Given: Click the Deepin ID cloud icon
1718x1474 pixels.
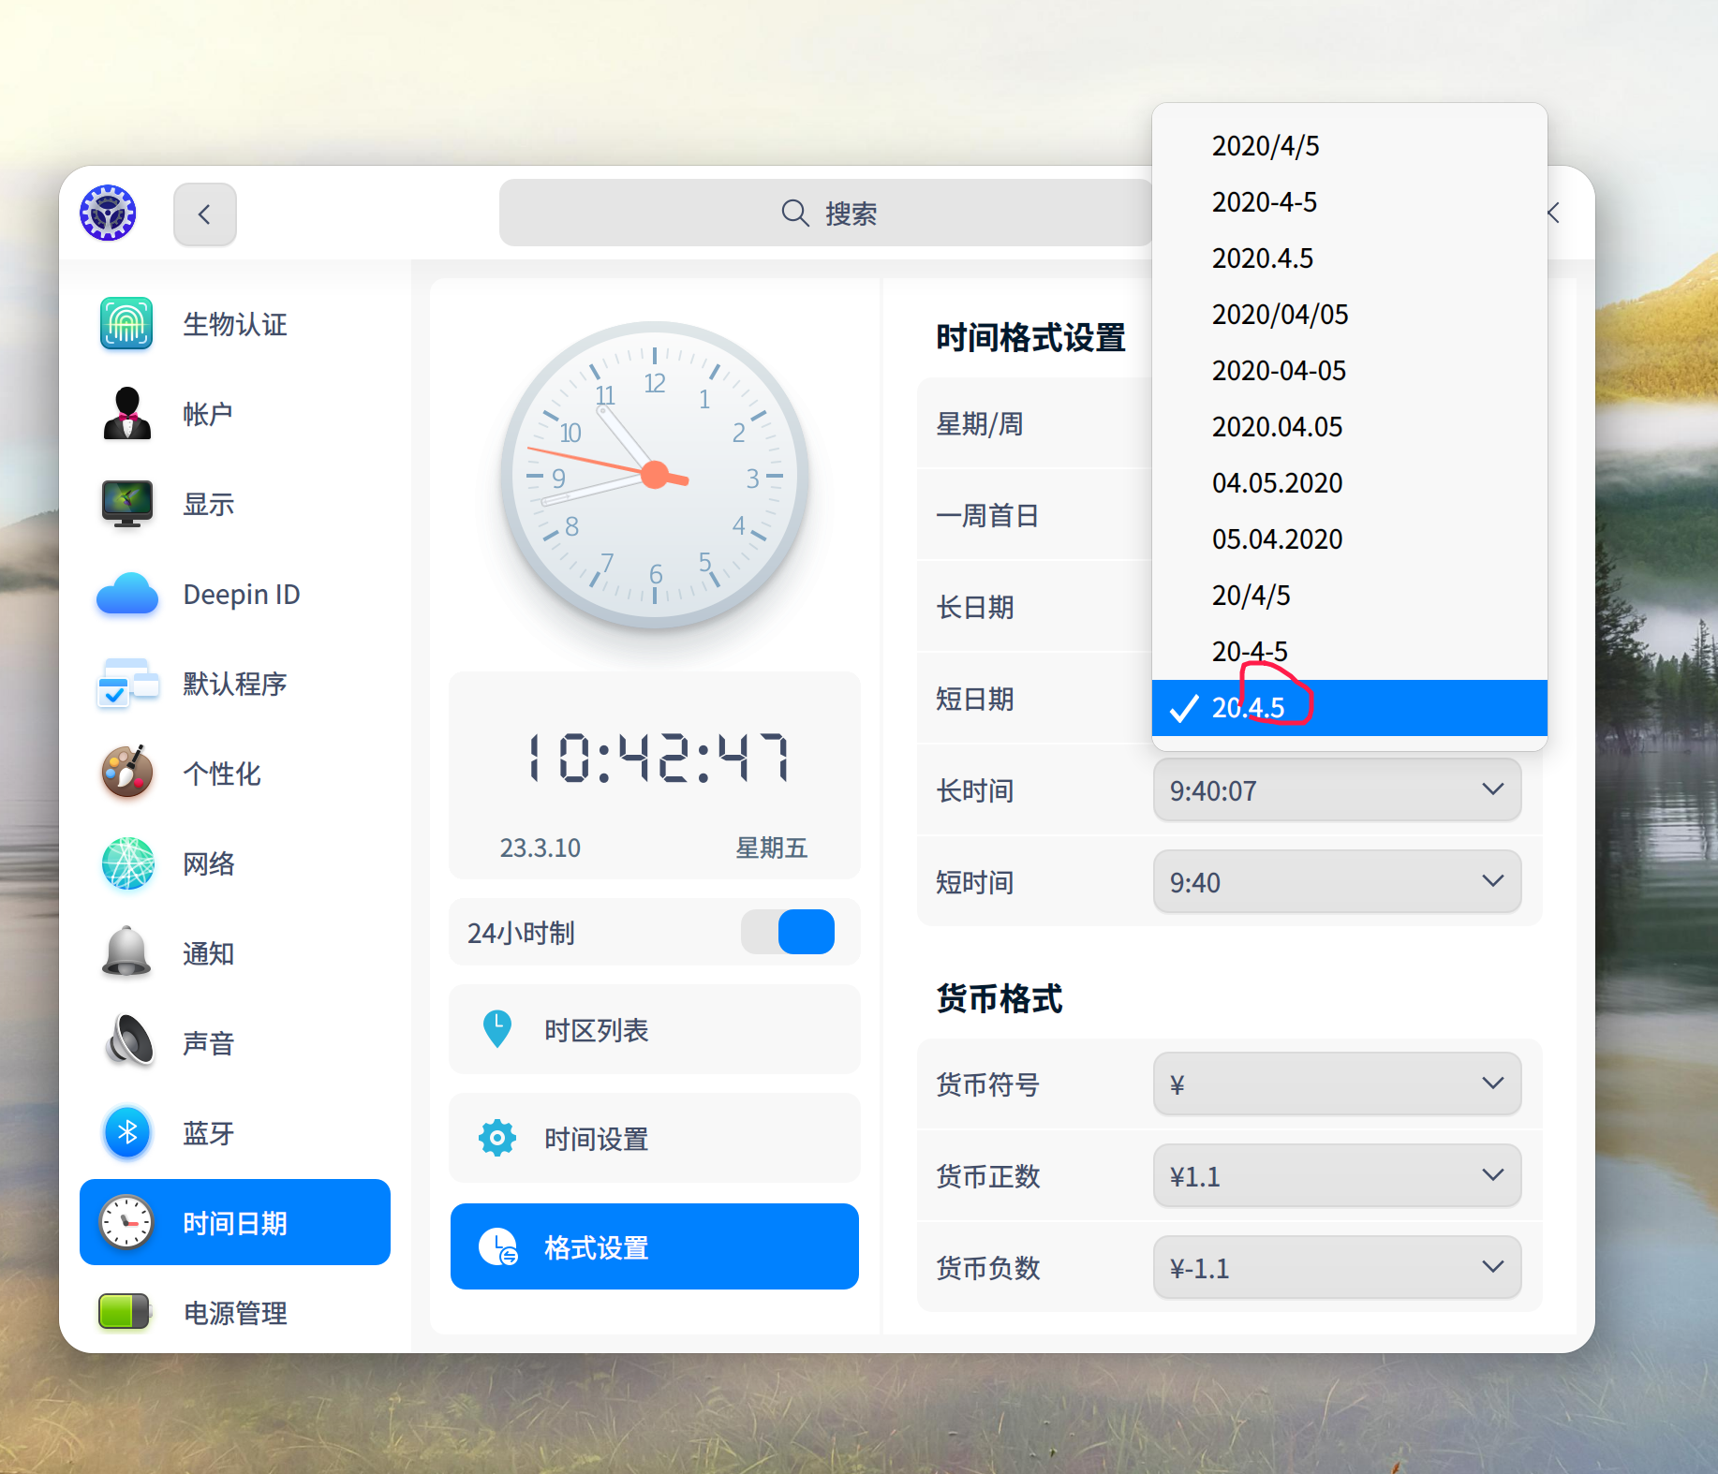Looking at the screenshot, I should (x=127, y=594).
